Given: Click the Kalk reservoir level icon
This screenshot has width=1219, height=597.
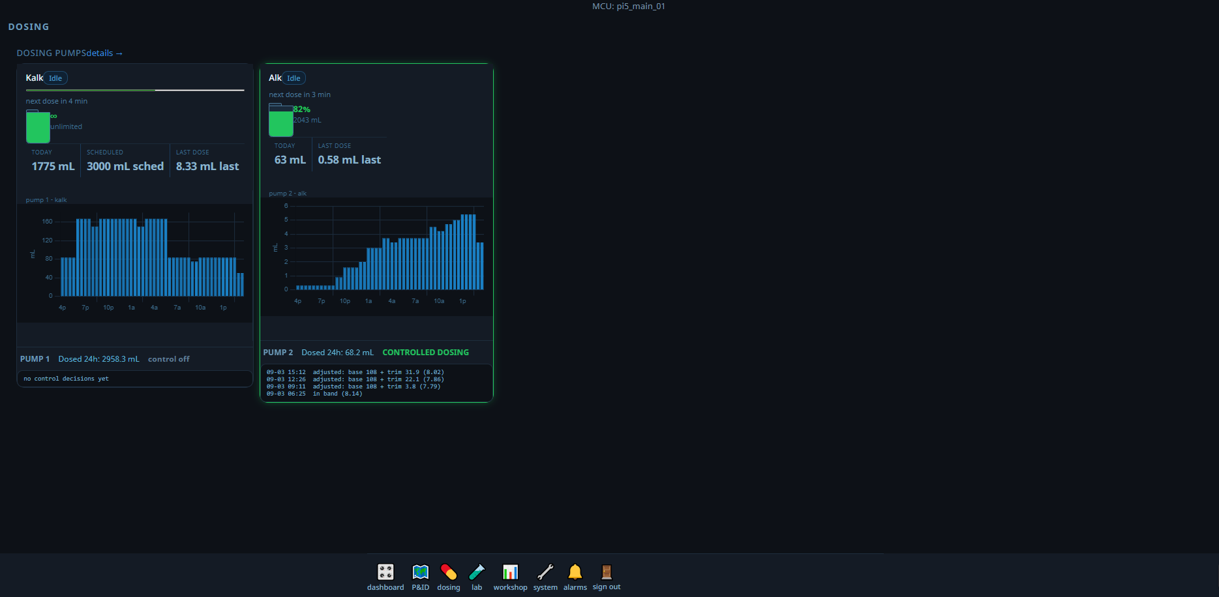Looking at the screenshot, I should coord(38,126).
